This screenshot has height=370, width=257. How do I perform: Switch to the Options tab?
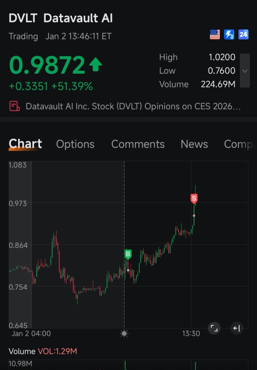(75, 144)
